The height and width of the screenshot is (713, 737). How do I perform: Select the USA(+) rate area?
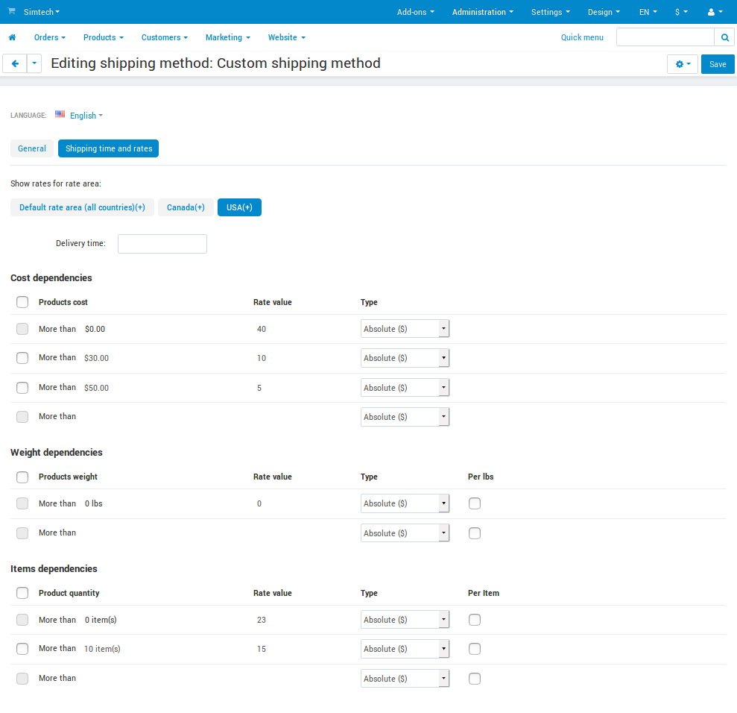pos(239,207)
